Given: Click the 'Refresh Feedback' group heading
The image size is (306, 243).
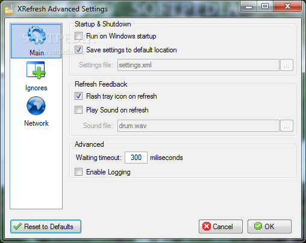Looking at the screenshot, I should click(101, 84).
